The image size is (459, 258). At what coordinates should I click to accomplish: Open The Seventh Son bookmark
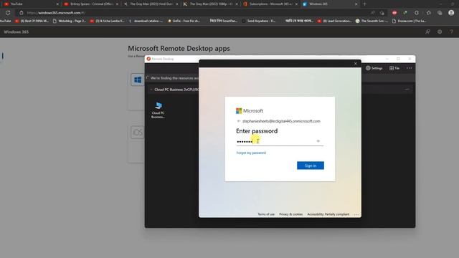coord(372,21)
